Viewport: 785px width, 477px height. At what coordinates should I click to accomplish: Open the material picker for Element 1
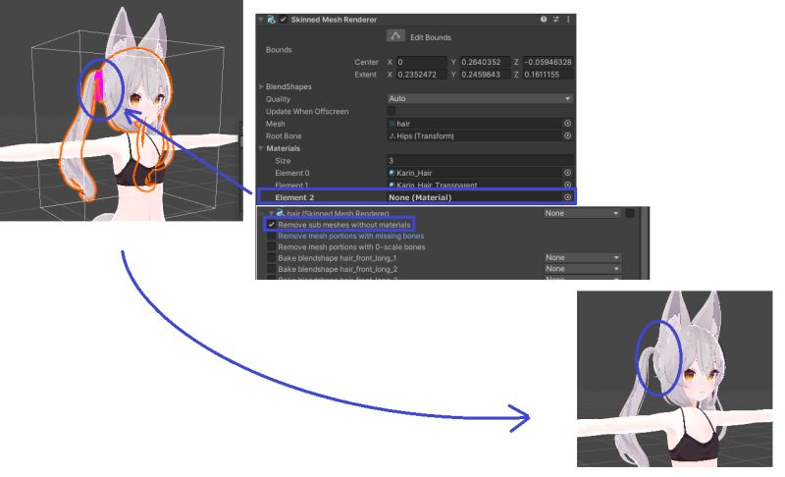click(567, 185)
